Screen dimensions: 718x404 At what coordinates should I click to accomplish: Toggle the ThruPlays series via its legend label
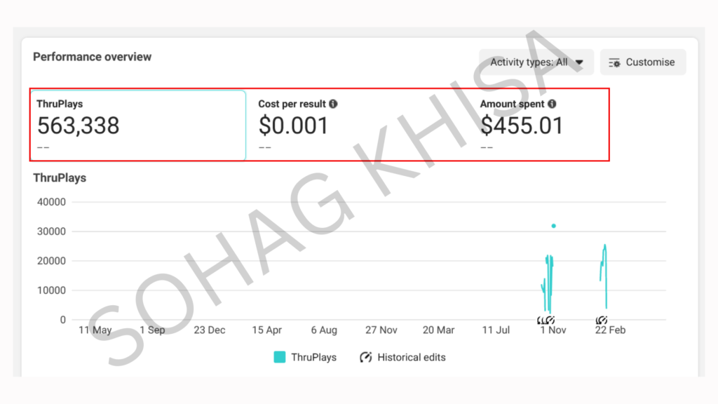coord(314,358)
